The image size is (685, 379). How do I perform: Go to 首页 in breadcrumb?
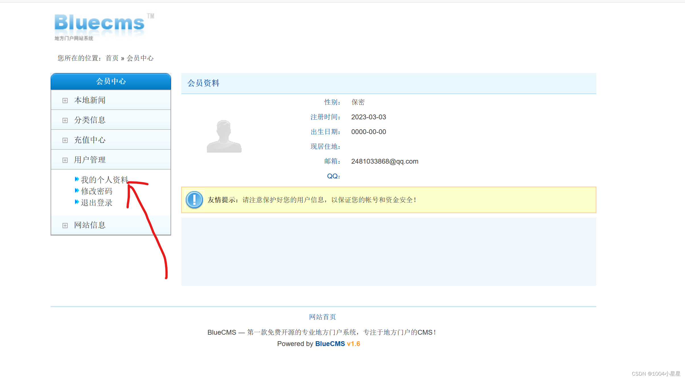click(x=112, y=58)
